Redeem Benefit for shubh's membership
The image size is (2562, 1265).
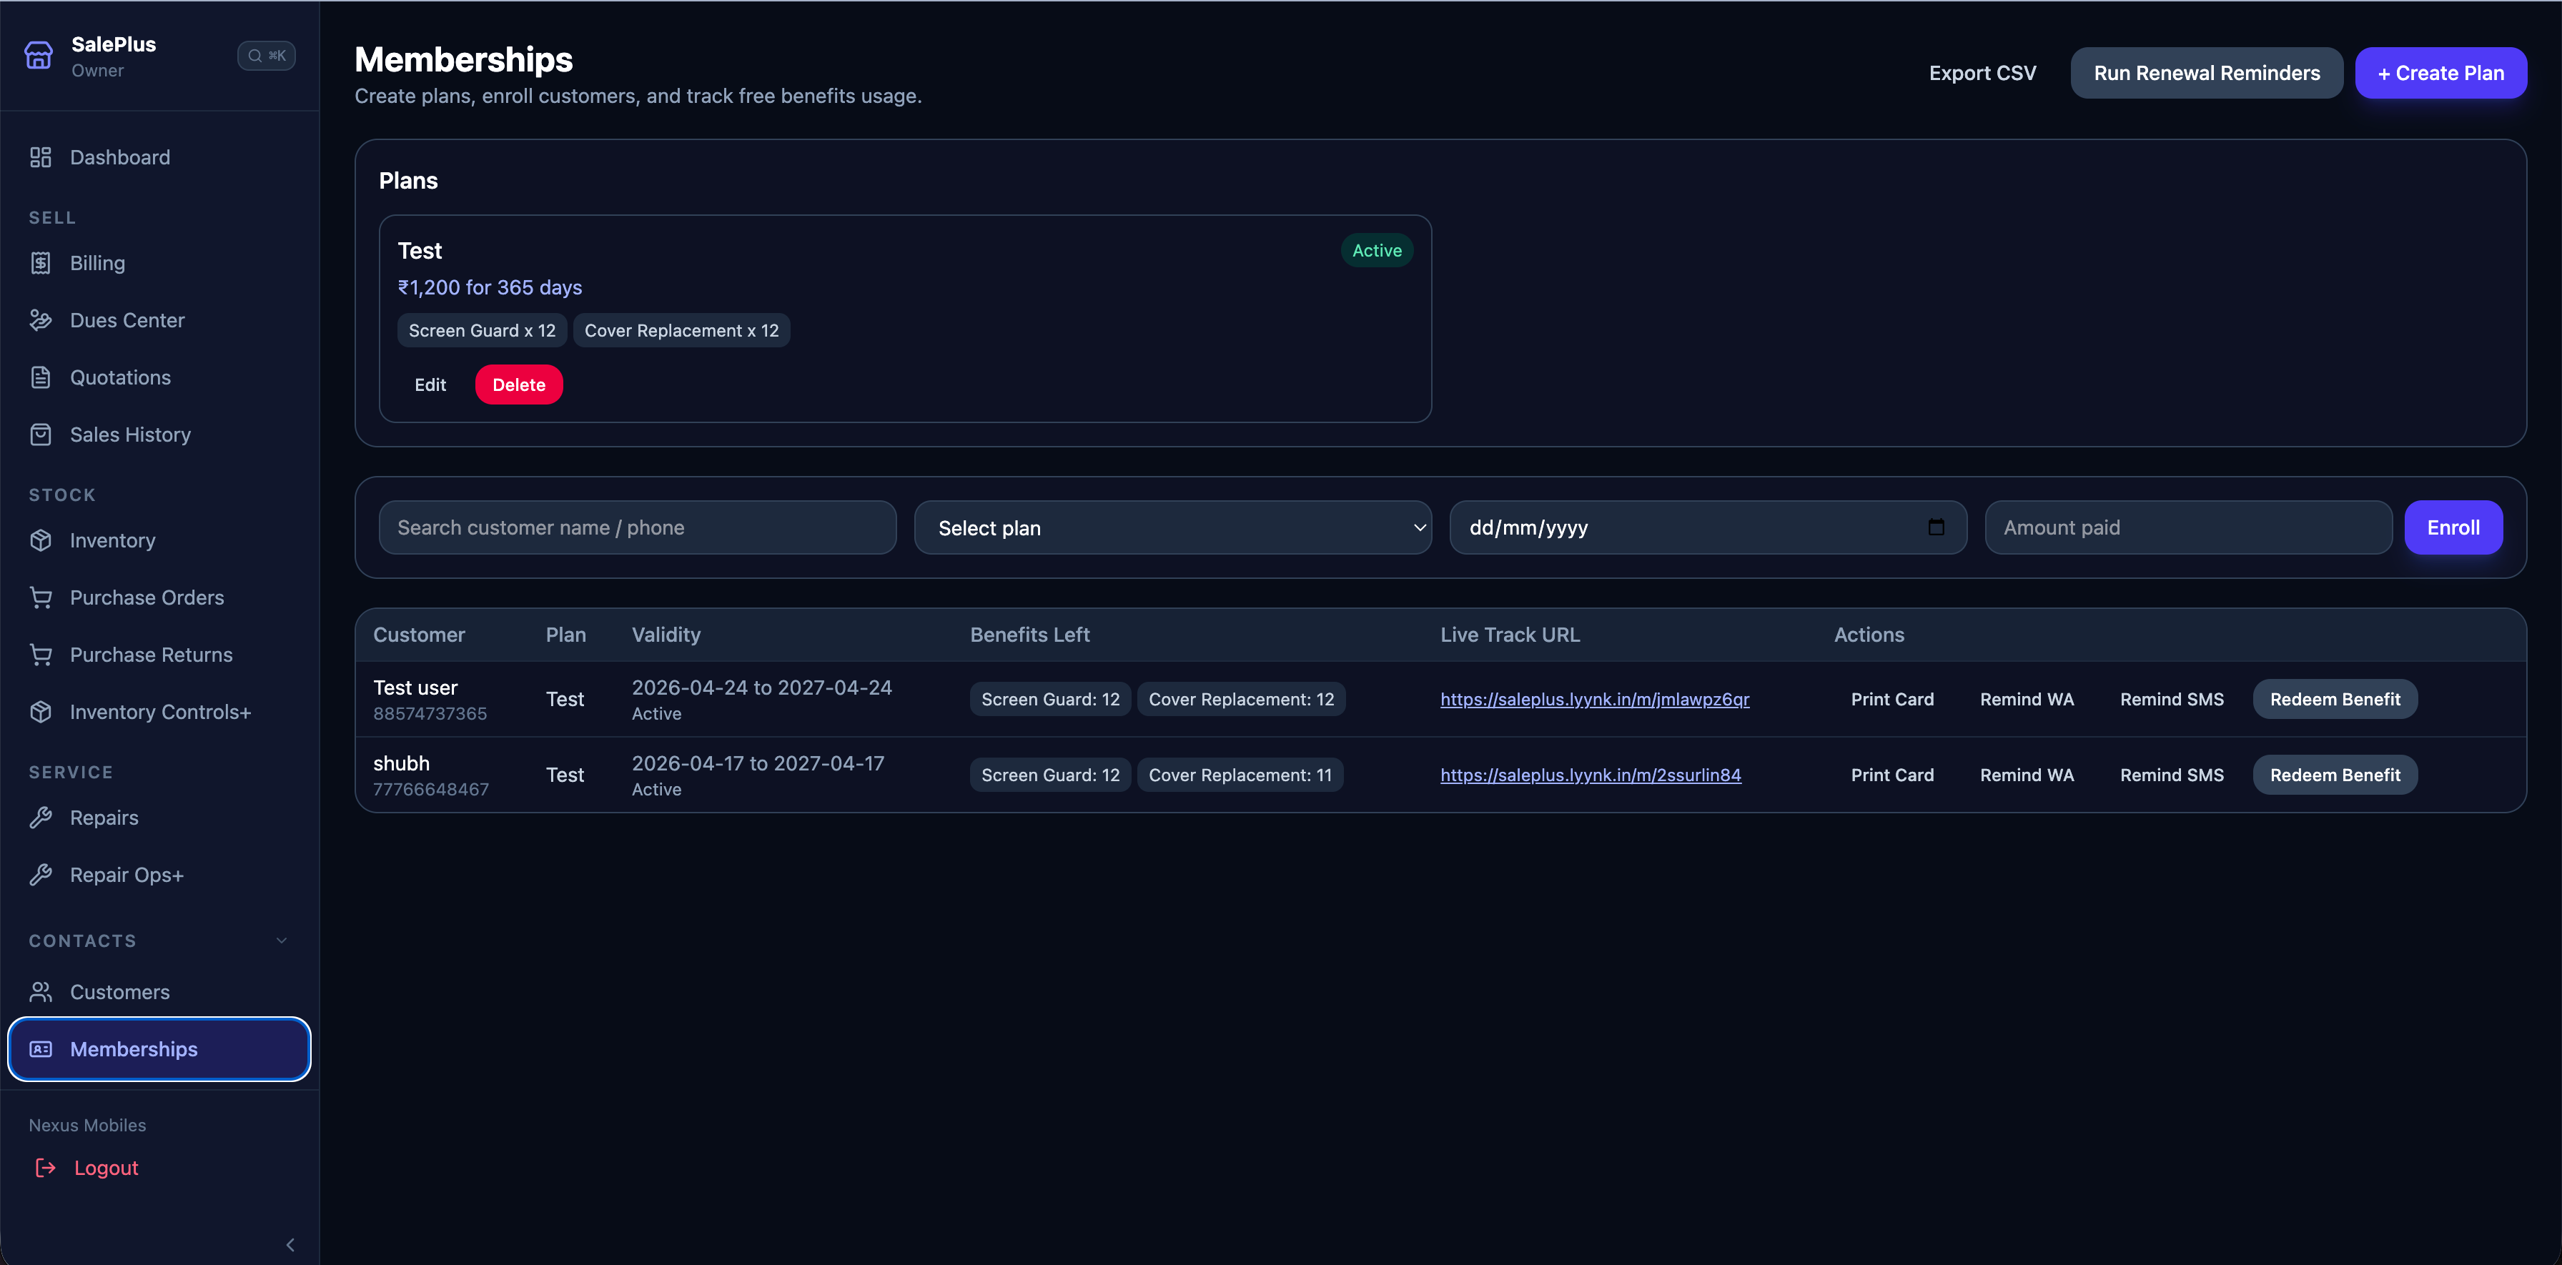2335,774
